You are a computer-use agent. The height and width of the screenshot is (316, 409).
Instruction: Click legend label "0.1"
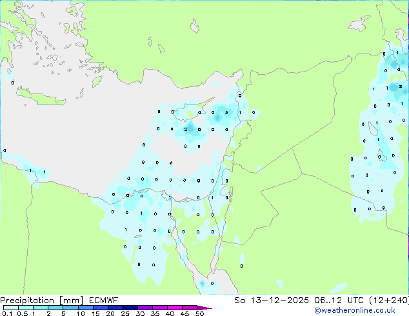coord(7,313)
